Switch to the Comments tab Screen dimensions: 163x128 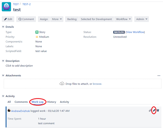(21, 102)
